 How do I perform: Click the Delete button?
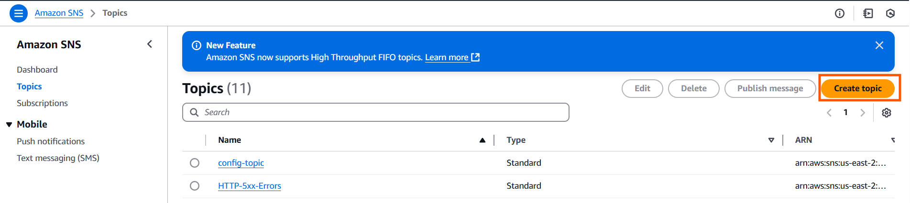click(x=694, y=88)
